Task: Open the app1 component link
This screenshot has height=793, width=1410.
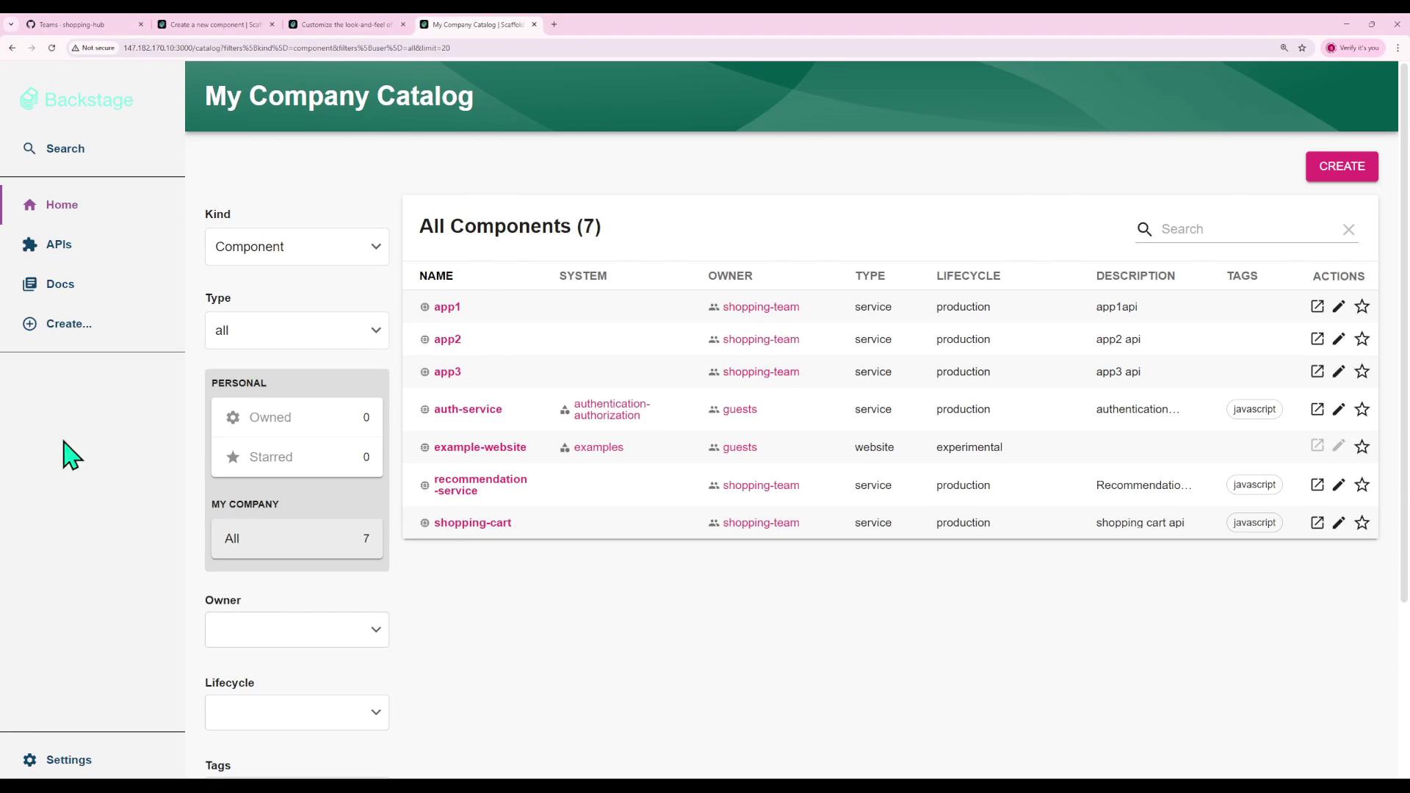Action: click(x=447, y=307)
